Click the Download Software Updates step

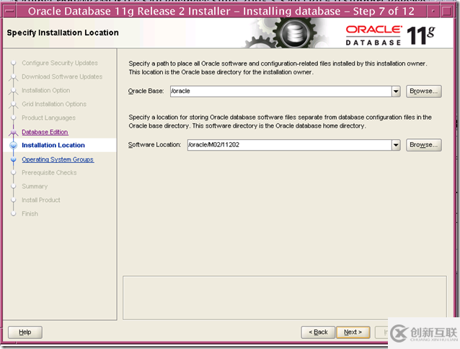click(62, 76)
